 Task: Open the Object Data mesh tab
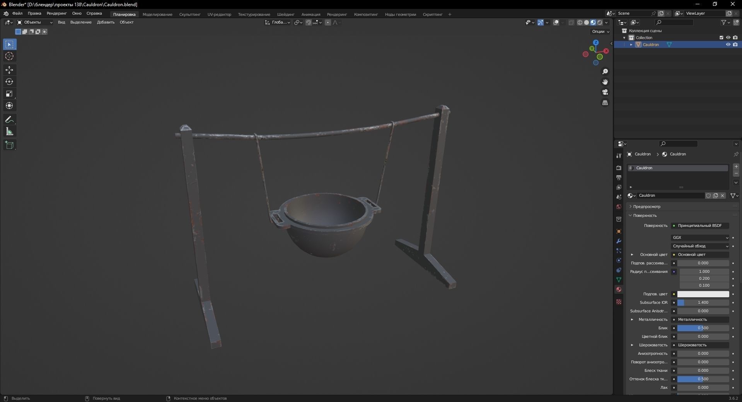click(619, 279)
